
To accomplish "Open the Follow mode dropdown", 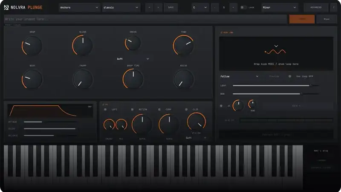I will (240, 76).
